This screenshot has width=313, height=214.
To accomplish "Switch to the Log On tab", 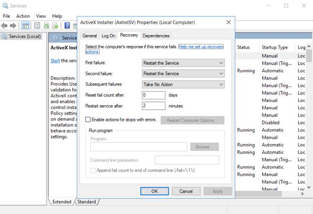I will tap(108, 36).
